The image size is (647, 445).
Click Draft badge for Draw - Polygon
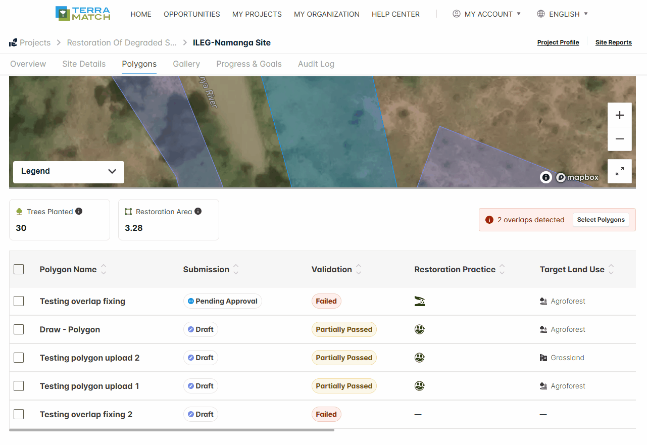(201, 329)
